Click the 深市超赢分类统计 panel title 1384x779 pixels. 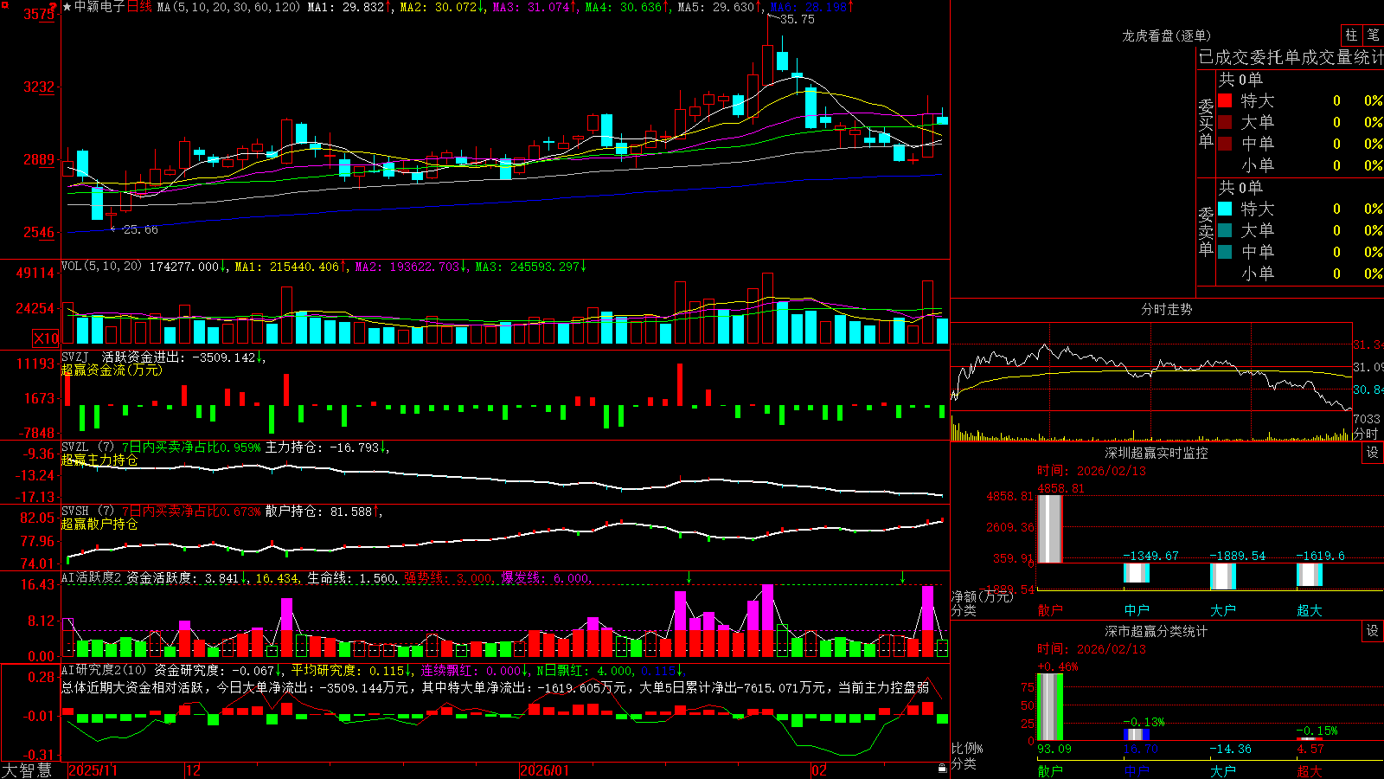[x=1157, y=631]
